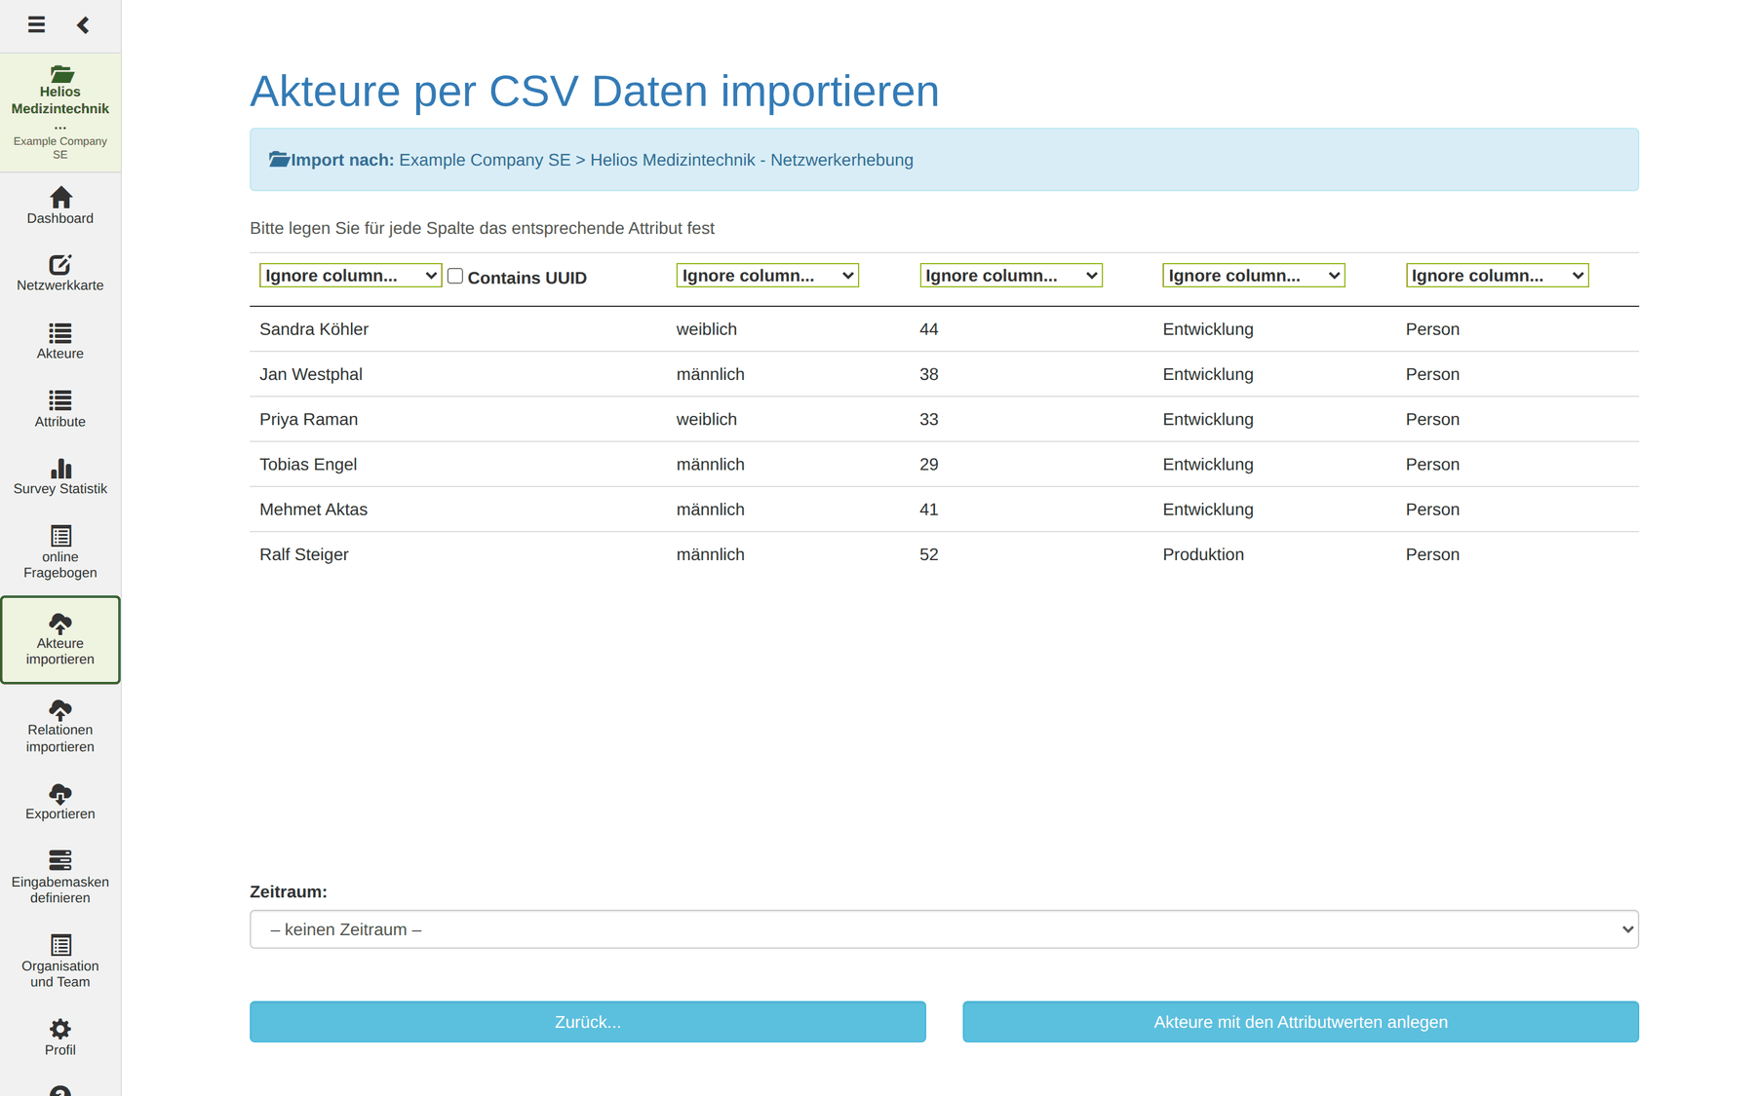The image size is (1755, 1096).
Task: Click the age value 44
Action: pyautogui.click(x=929, y=329)
